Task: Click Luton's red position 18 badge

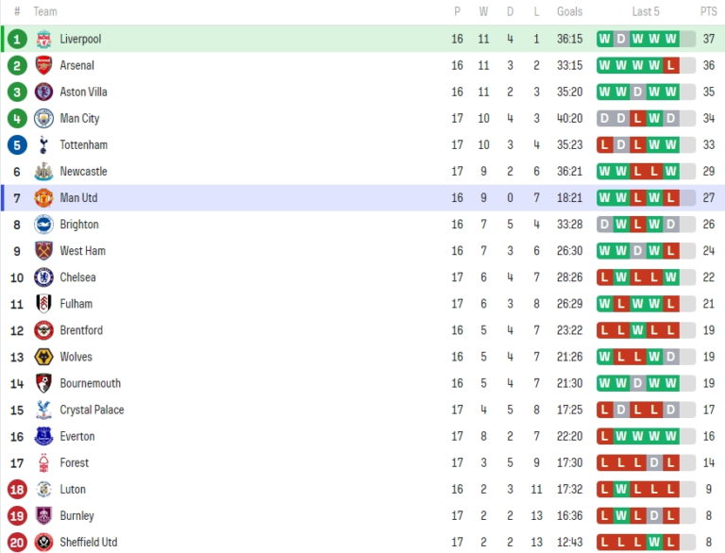Action: tap(17, 489)
